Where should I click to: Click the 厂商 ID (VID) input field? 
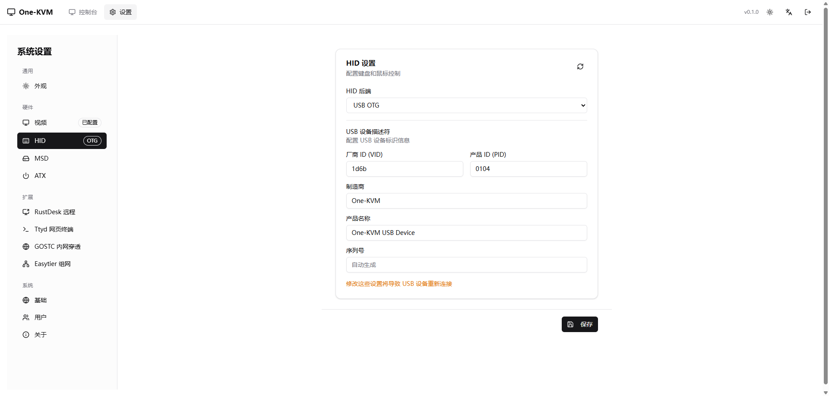404,169
